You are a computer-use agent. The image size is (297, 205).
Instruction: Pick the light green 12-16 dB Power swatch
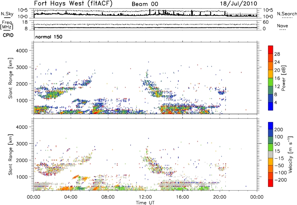pyautogui.click(x=271, y=82)
